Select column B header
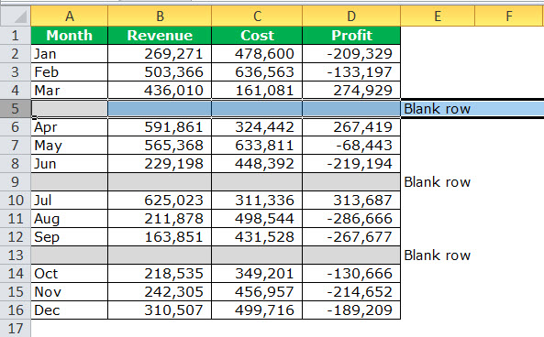 [x=160, y=16]
